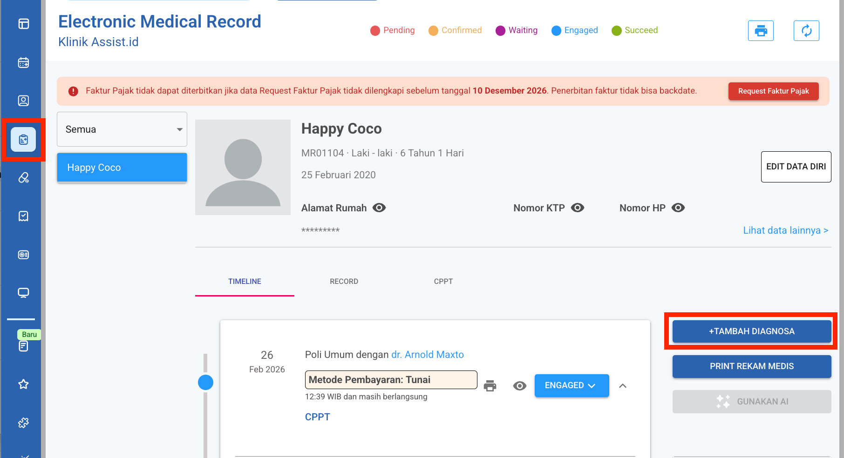Toggle visibility of Nomor HP
This screenshot has height=458, width=844.
tap(678, 208)
